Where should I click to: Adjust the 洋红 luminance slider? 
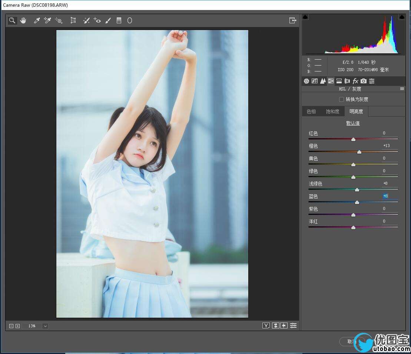tap(353, 227)
